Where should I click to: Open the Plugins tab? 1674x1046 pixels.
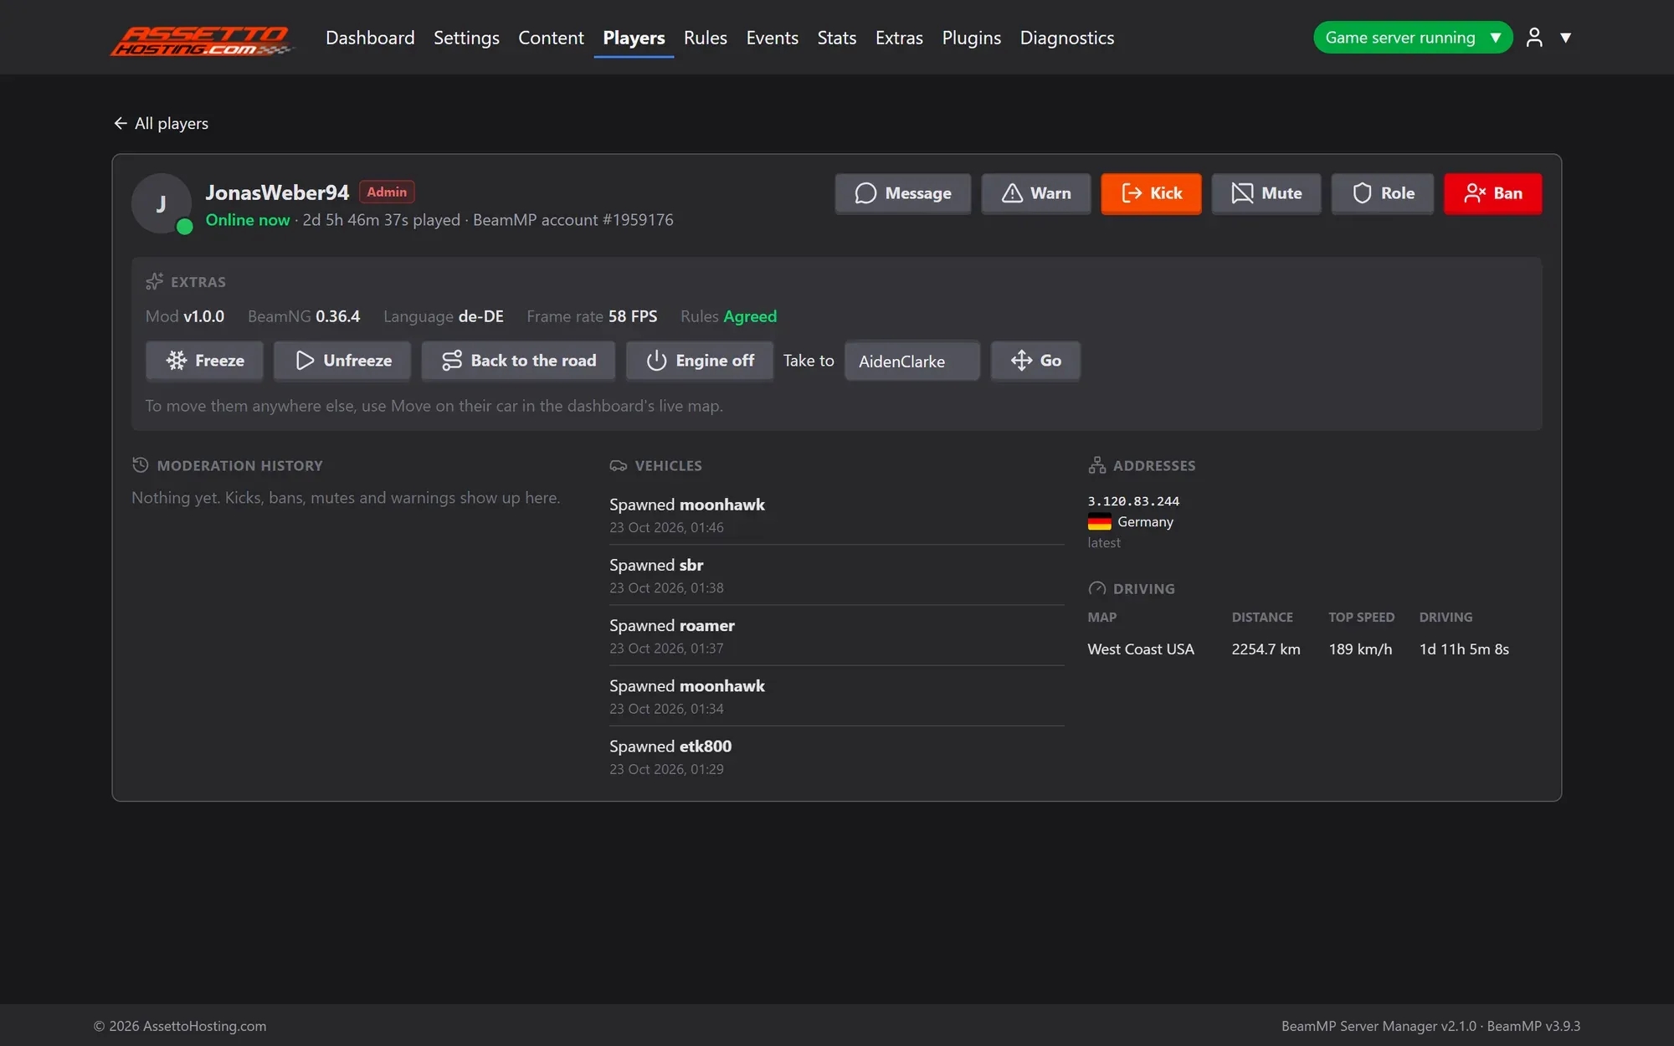click(971, 38)
